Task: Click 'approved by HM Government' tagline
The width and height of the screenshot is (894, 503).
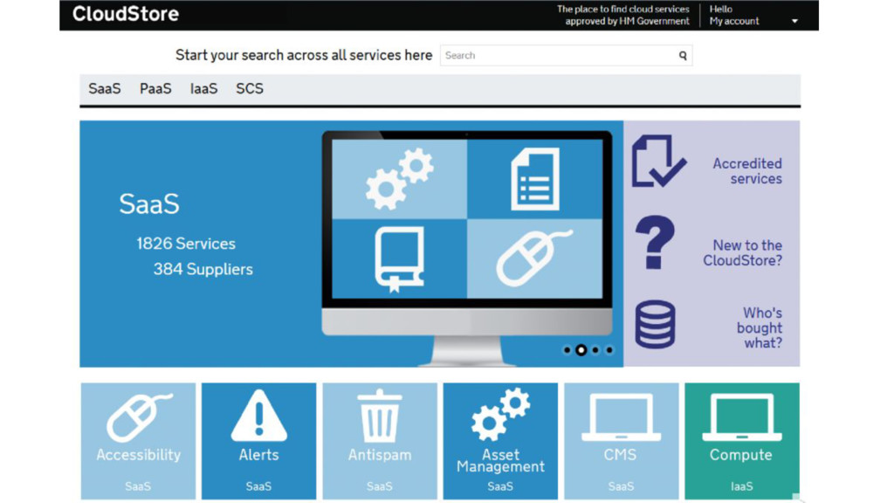Action: click(x=627, y=21)
